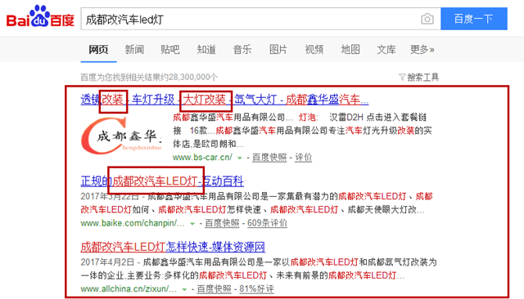Visit the www.allchina.cn/zixun/... URL
Screen dimensions: 524x299
pos(129,288)
